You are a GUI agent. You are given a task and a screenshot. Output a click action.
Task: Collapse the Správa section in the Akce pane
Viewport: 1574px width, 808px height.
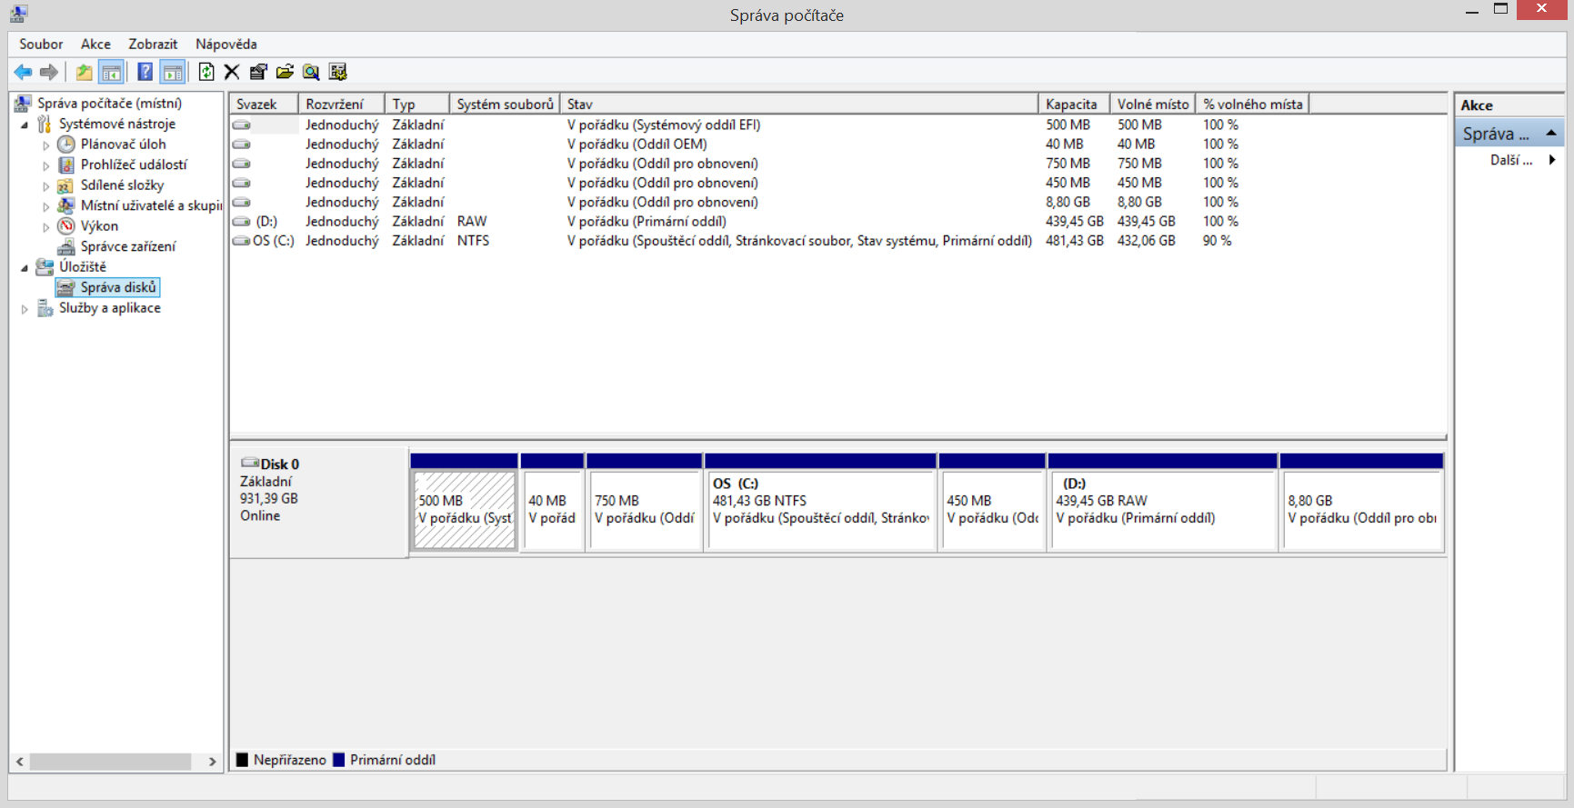(x=1551, y=134)
